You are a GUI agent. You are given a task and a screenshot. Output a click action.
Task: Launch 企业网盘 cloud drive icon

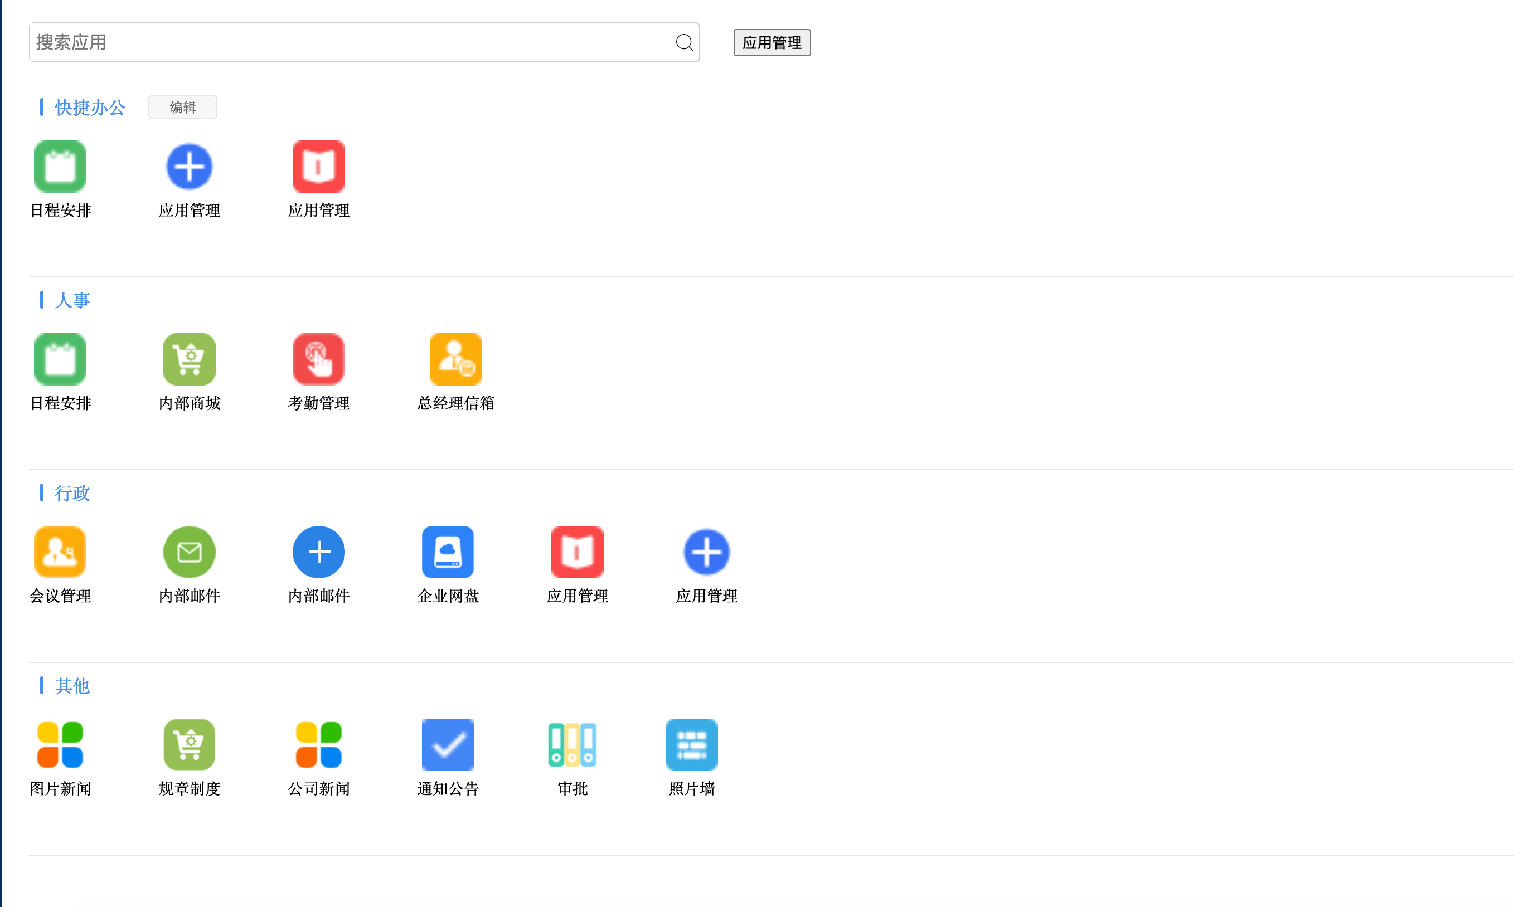[x=448, y=552]
